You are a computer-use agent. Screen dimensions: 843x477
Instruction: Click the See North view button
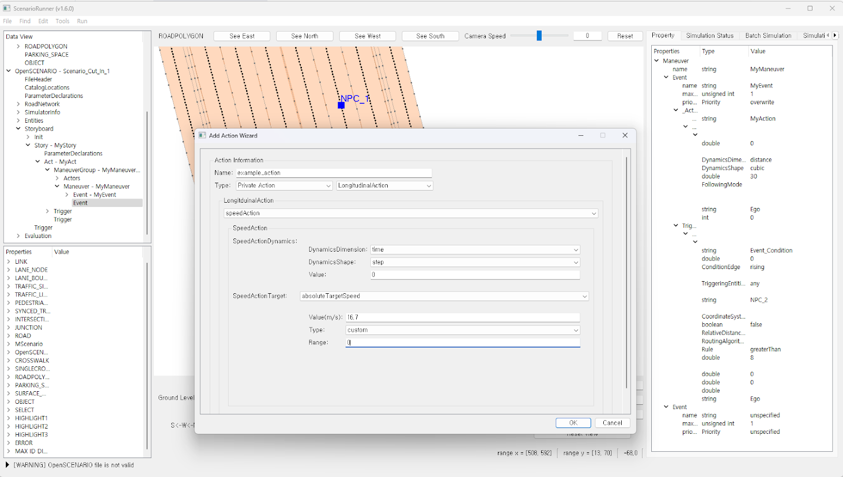click(305, 36)
